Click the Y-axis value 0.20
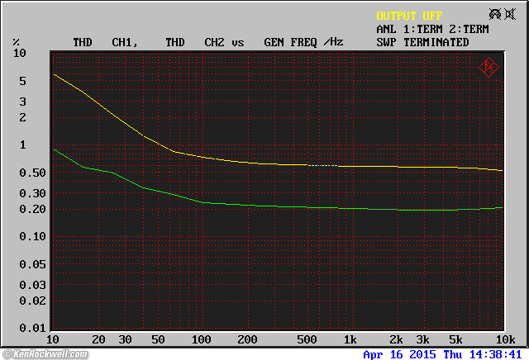 (32, 209)
